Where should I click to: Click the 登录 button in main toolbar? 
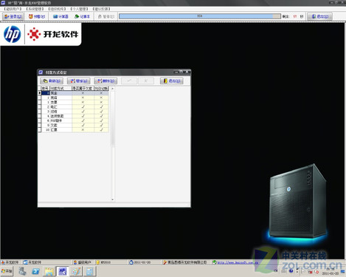[x=13, y=16]
